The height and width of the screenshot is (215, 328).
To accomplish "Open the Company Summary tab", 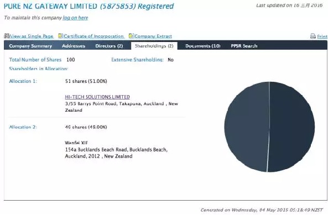I will (x=30, y=46).
